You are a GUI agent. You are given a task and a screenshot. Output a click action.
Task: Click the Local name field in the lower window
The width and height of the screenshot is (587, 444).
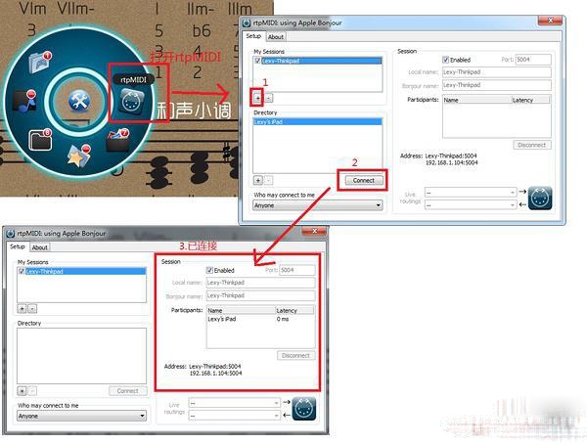click(x=260, y=283)
